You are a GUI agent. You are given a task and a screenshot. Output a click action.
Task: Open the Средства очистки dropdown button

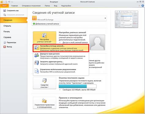pos(44,83)
